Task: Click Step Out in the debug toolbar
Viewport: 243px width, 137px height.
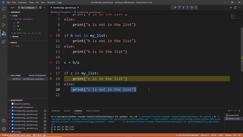Action: point(188,7)
